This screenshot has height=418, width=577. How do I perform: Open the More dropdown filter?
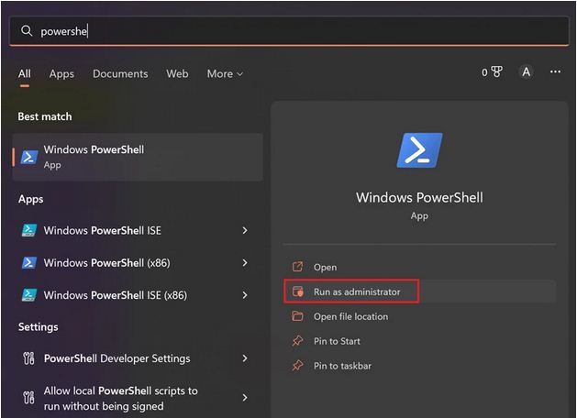click(225, 74)
